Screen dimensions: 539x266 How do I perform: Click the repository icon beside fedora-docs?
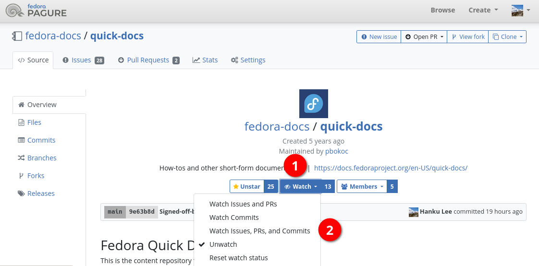coord(17,36)
